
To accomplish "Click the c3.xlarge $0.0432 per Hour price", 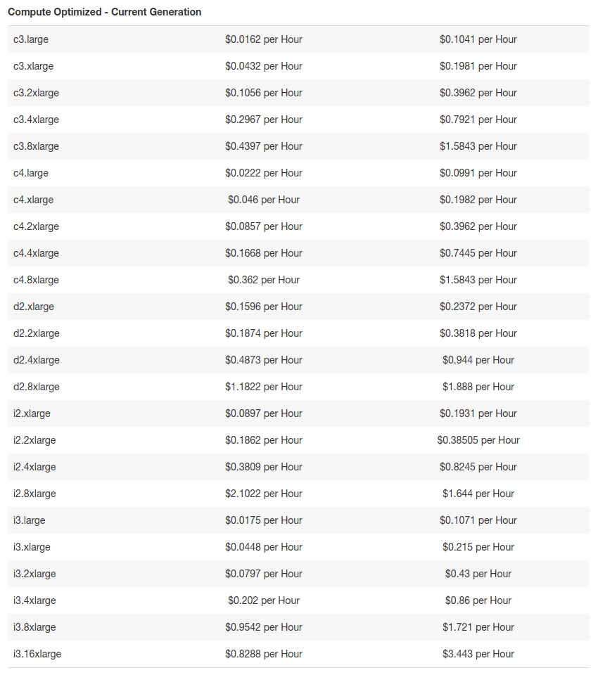I will (264, 66).
